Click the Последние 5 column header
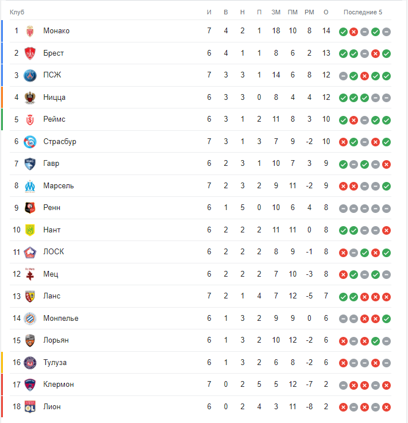Screen dimensions: 408x423 tap(363, 12)
